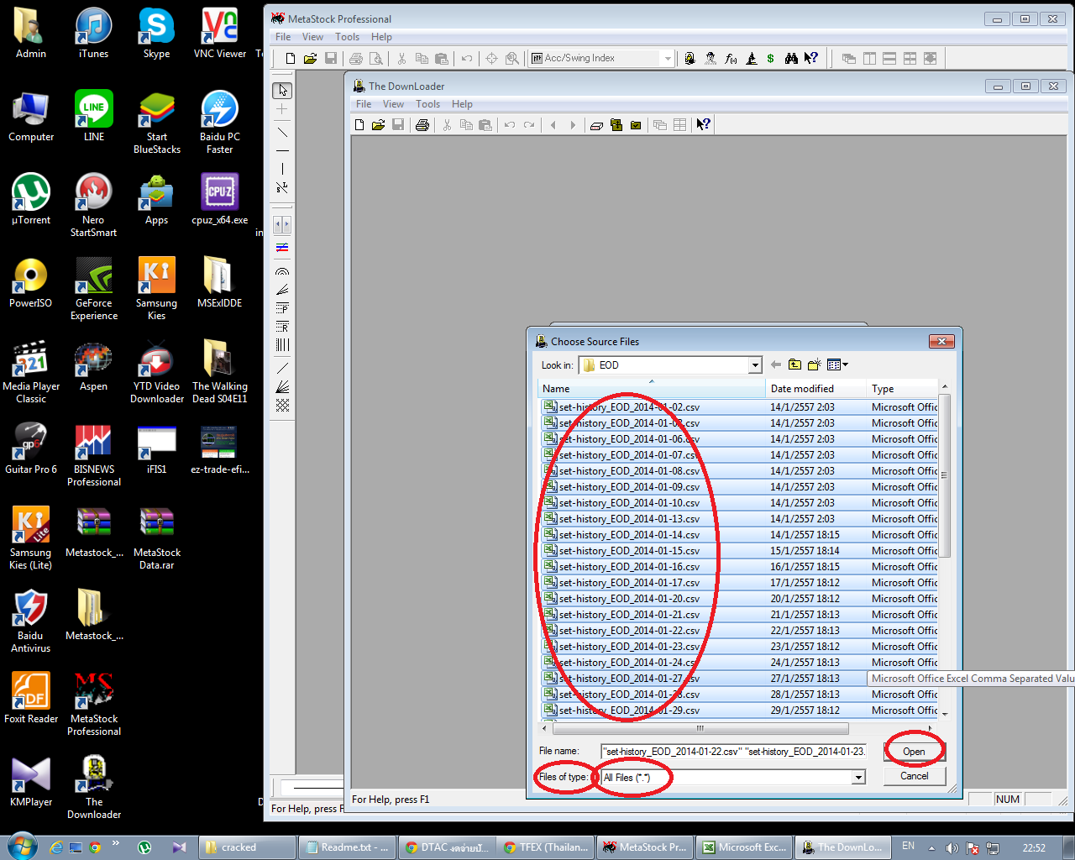This screenshot has width=1075, height=860.
Task: Select the Gann fan tool
Action: 282,386
